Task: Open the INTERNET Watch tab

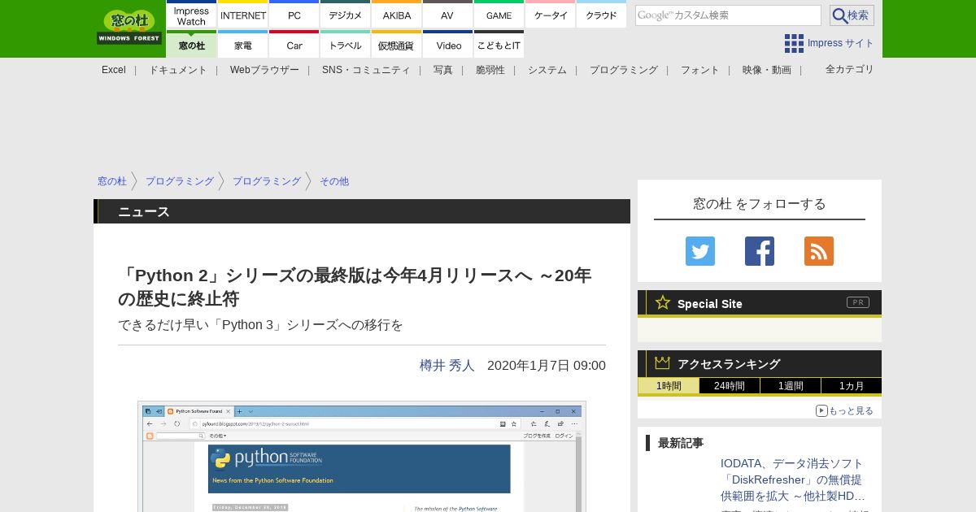Action: pyautogui.click(x=243, y=15)
